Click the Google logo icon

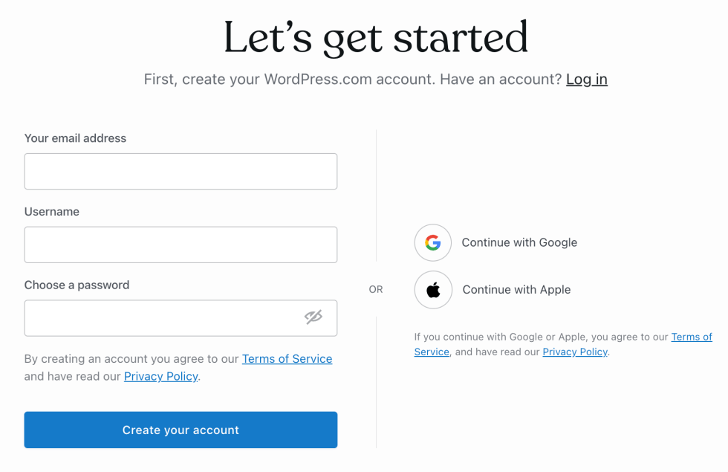click(432, 242)
